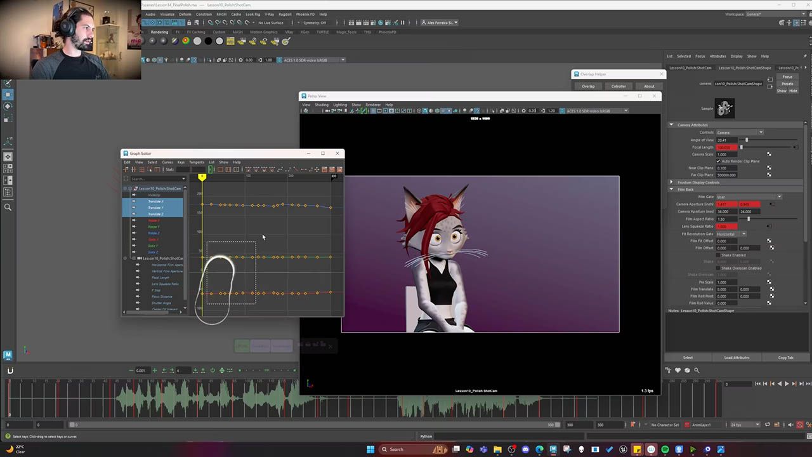
Task: Open the Curves menu in Graph Editor
Action: pos(167,162)
